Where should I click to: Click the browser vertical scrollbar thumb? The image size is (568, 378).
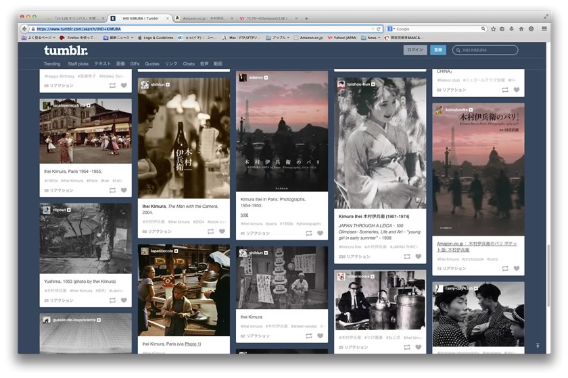pos(548,275)
